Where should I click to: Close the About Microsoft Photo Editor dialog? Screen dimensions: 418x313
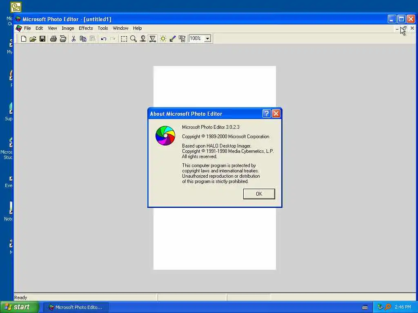coord(276,114)
